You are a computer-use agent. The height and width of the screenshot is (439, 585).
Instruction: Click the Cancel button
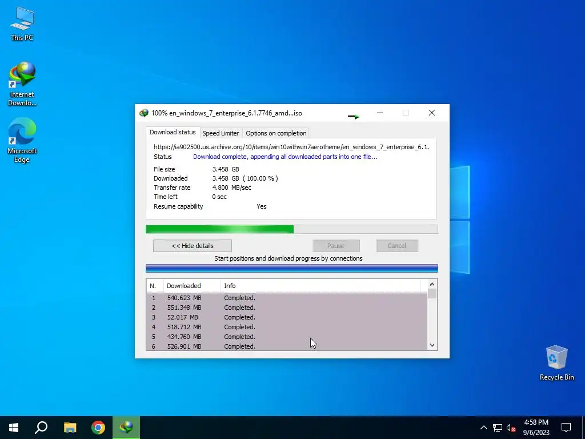click(397, 246)
